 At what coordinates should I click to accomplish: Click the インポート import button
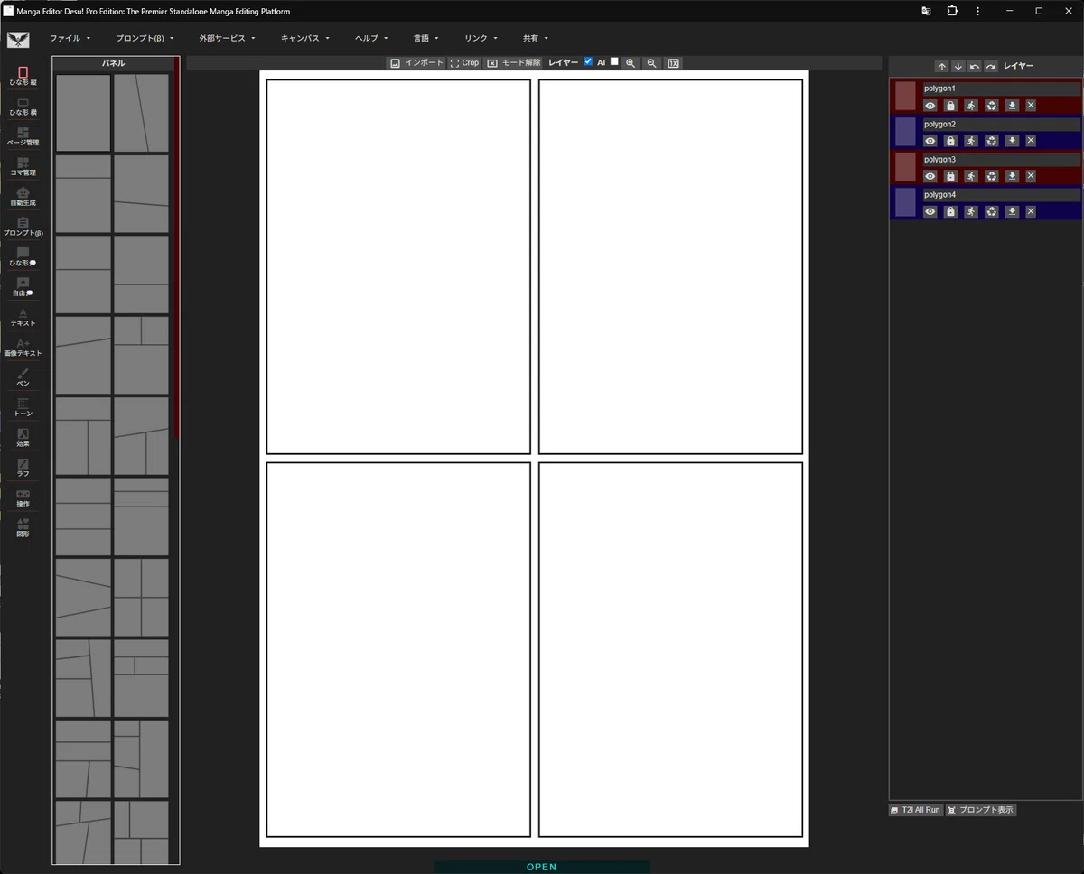(416, 63)
